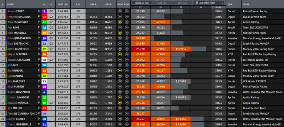This screenshot has height=127, width=284.
Task: Click Enea Bastianini's rear tyre icon
Action: 127,44
